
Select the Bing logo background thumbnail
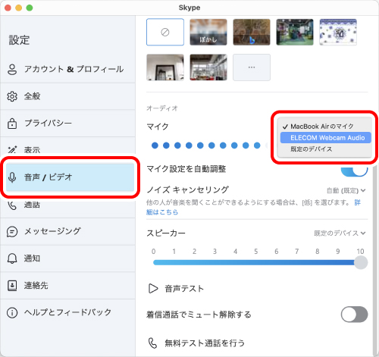252,32
